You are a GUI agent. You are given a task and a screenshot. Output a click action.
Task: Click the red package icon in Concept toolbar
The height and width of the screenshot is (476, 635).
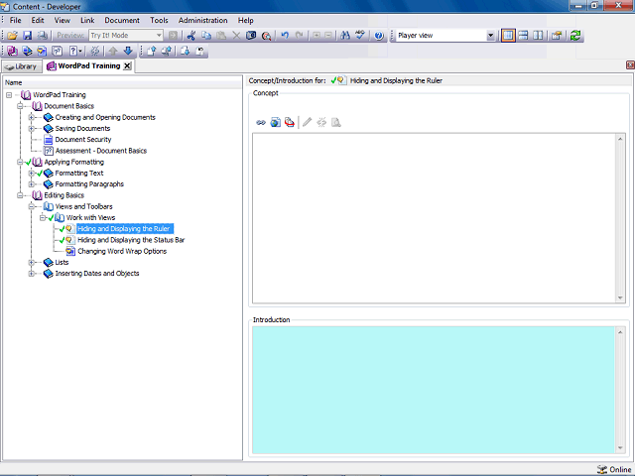(x=289, y=122)
